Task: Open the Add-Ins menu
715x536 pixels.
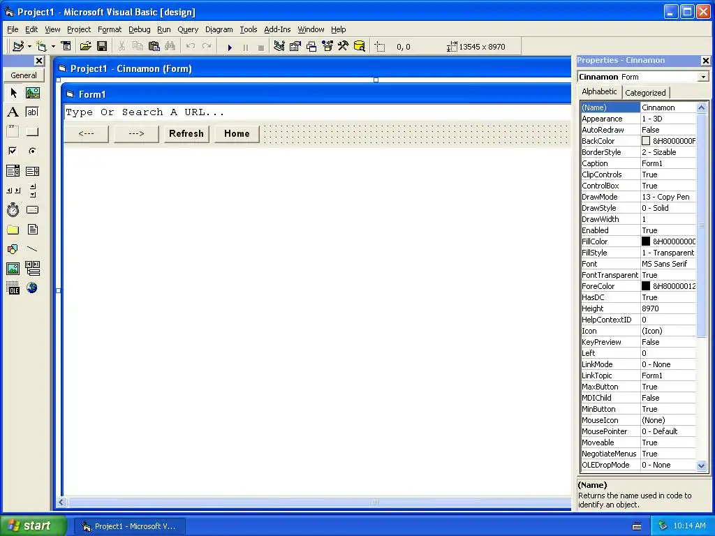Action: click(277, 29)
